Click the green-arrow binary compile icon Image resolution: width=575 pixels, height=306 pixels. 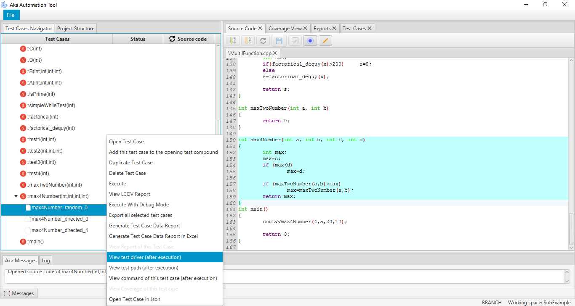(x=233, y=41)
